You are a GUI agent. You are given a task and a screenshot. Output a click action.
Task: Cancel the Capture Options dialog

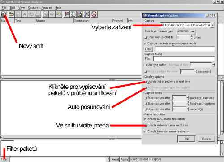pyautogui.click(x=207, y=139)
